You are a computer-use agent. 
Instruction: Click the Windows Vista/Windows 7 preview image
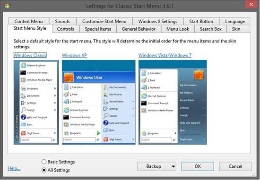tap(173, 102)
